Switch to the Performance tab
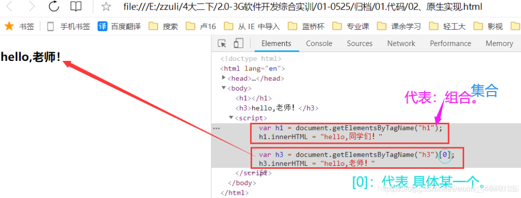Viewport: 521px width, 198px height. pyautogui.click(x=450, y=43)
